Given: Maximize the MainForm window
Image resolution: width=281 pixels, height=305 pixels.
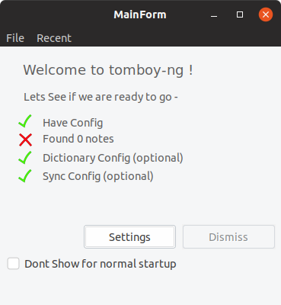Looking at the screenshot, I should 240,14.
